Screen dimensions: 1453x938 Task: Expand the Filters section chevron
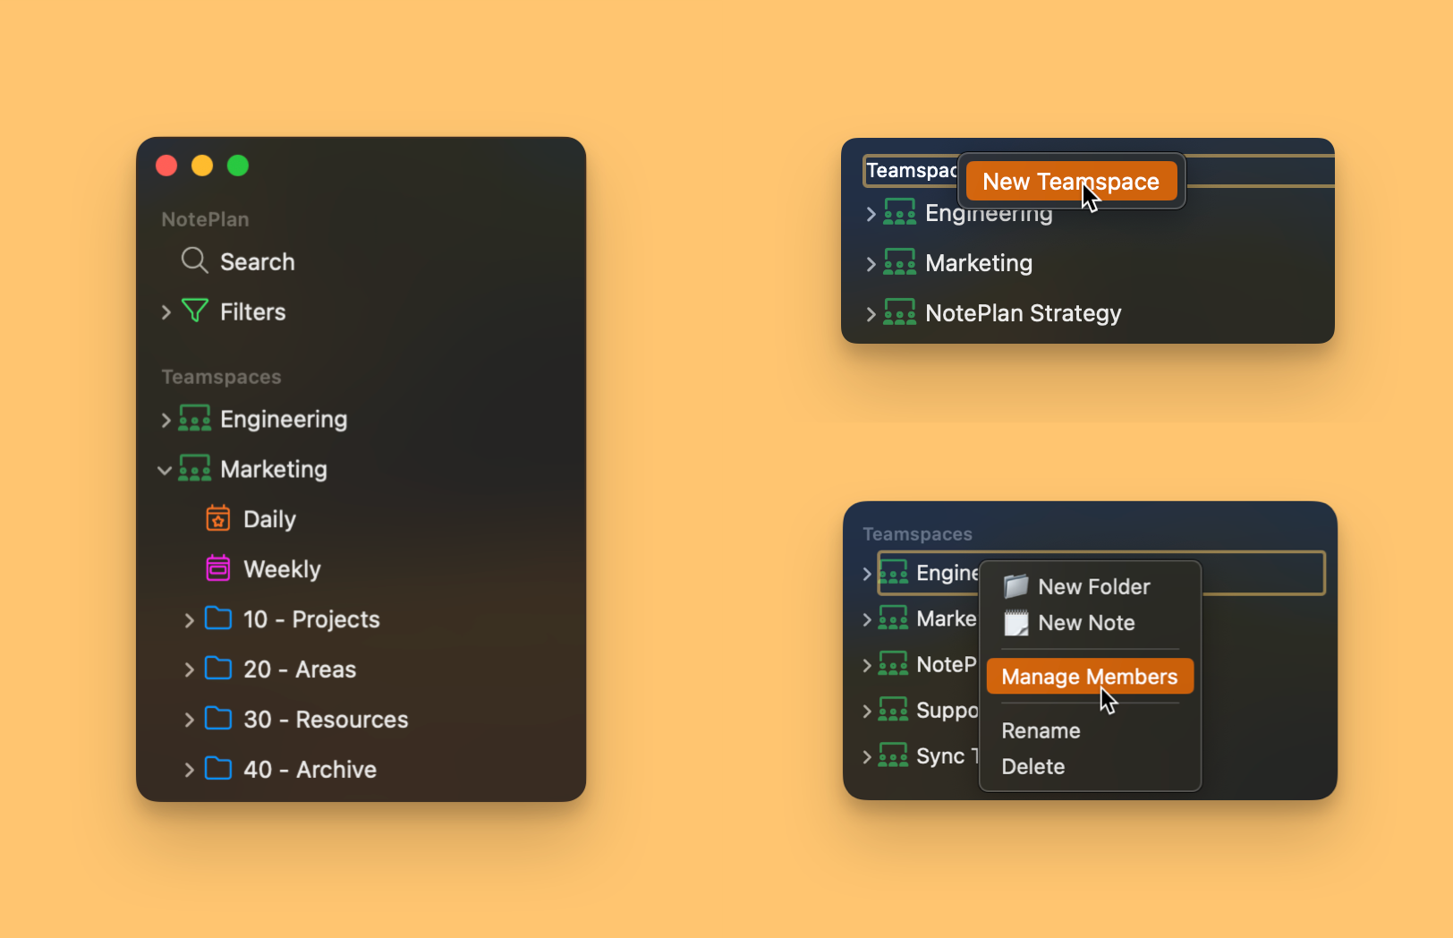click(166, 311)
